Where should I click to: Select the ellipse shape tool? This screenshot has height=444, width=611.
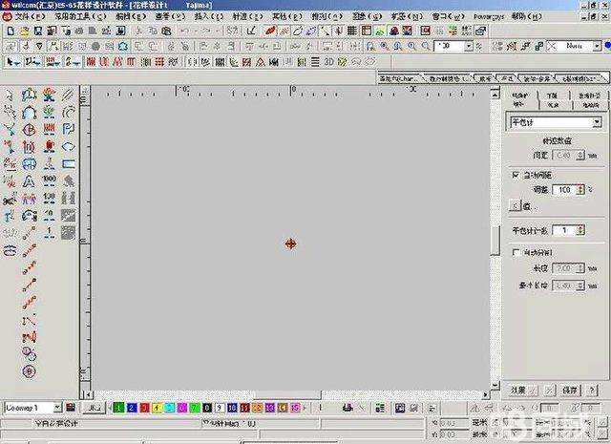point(68,147)
